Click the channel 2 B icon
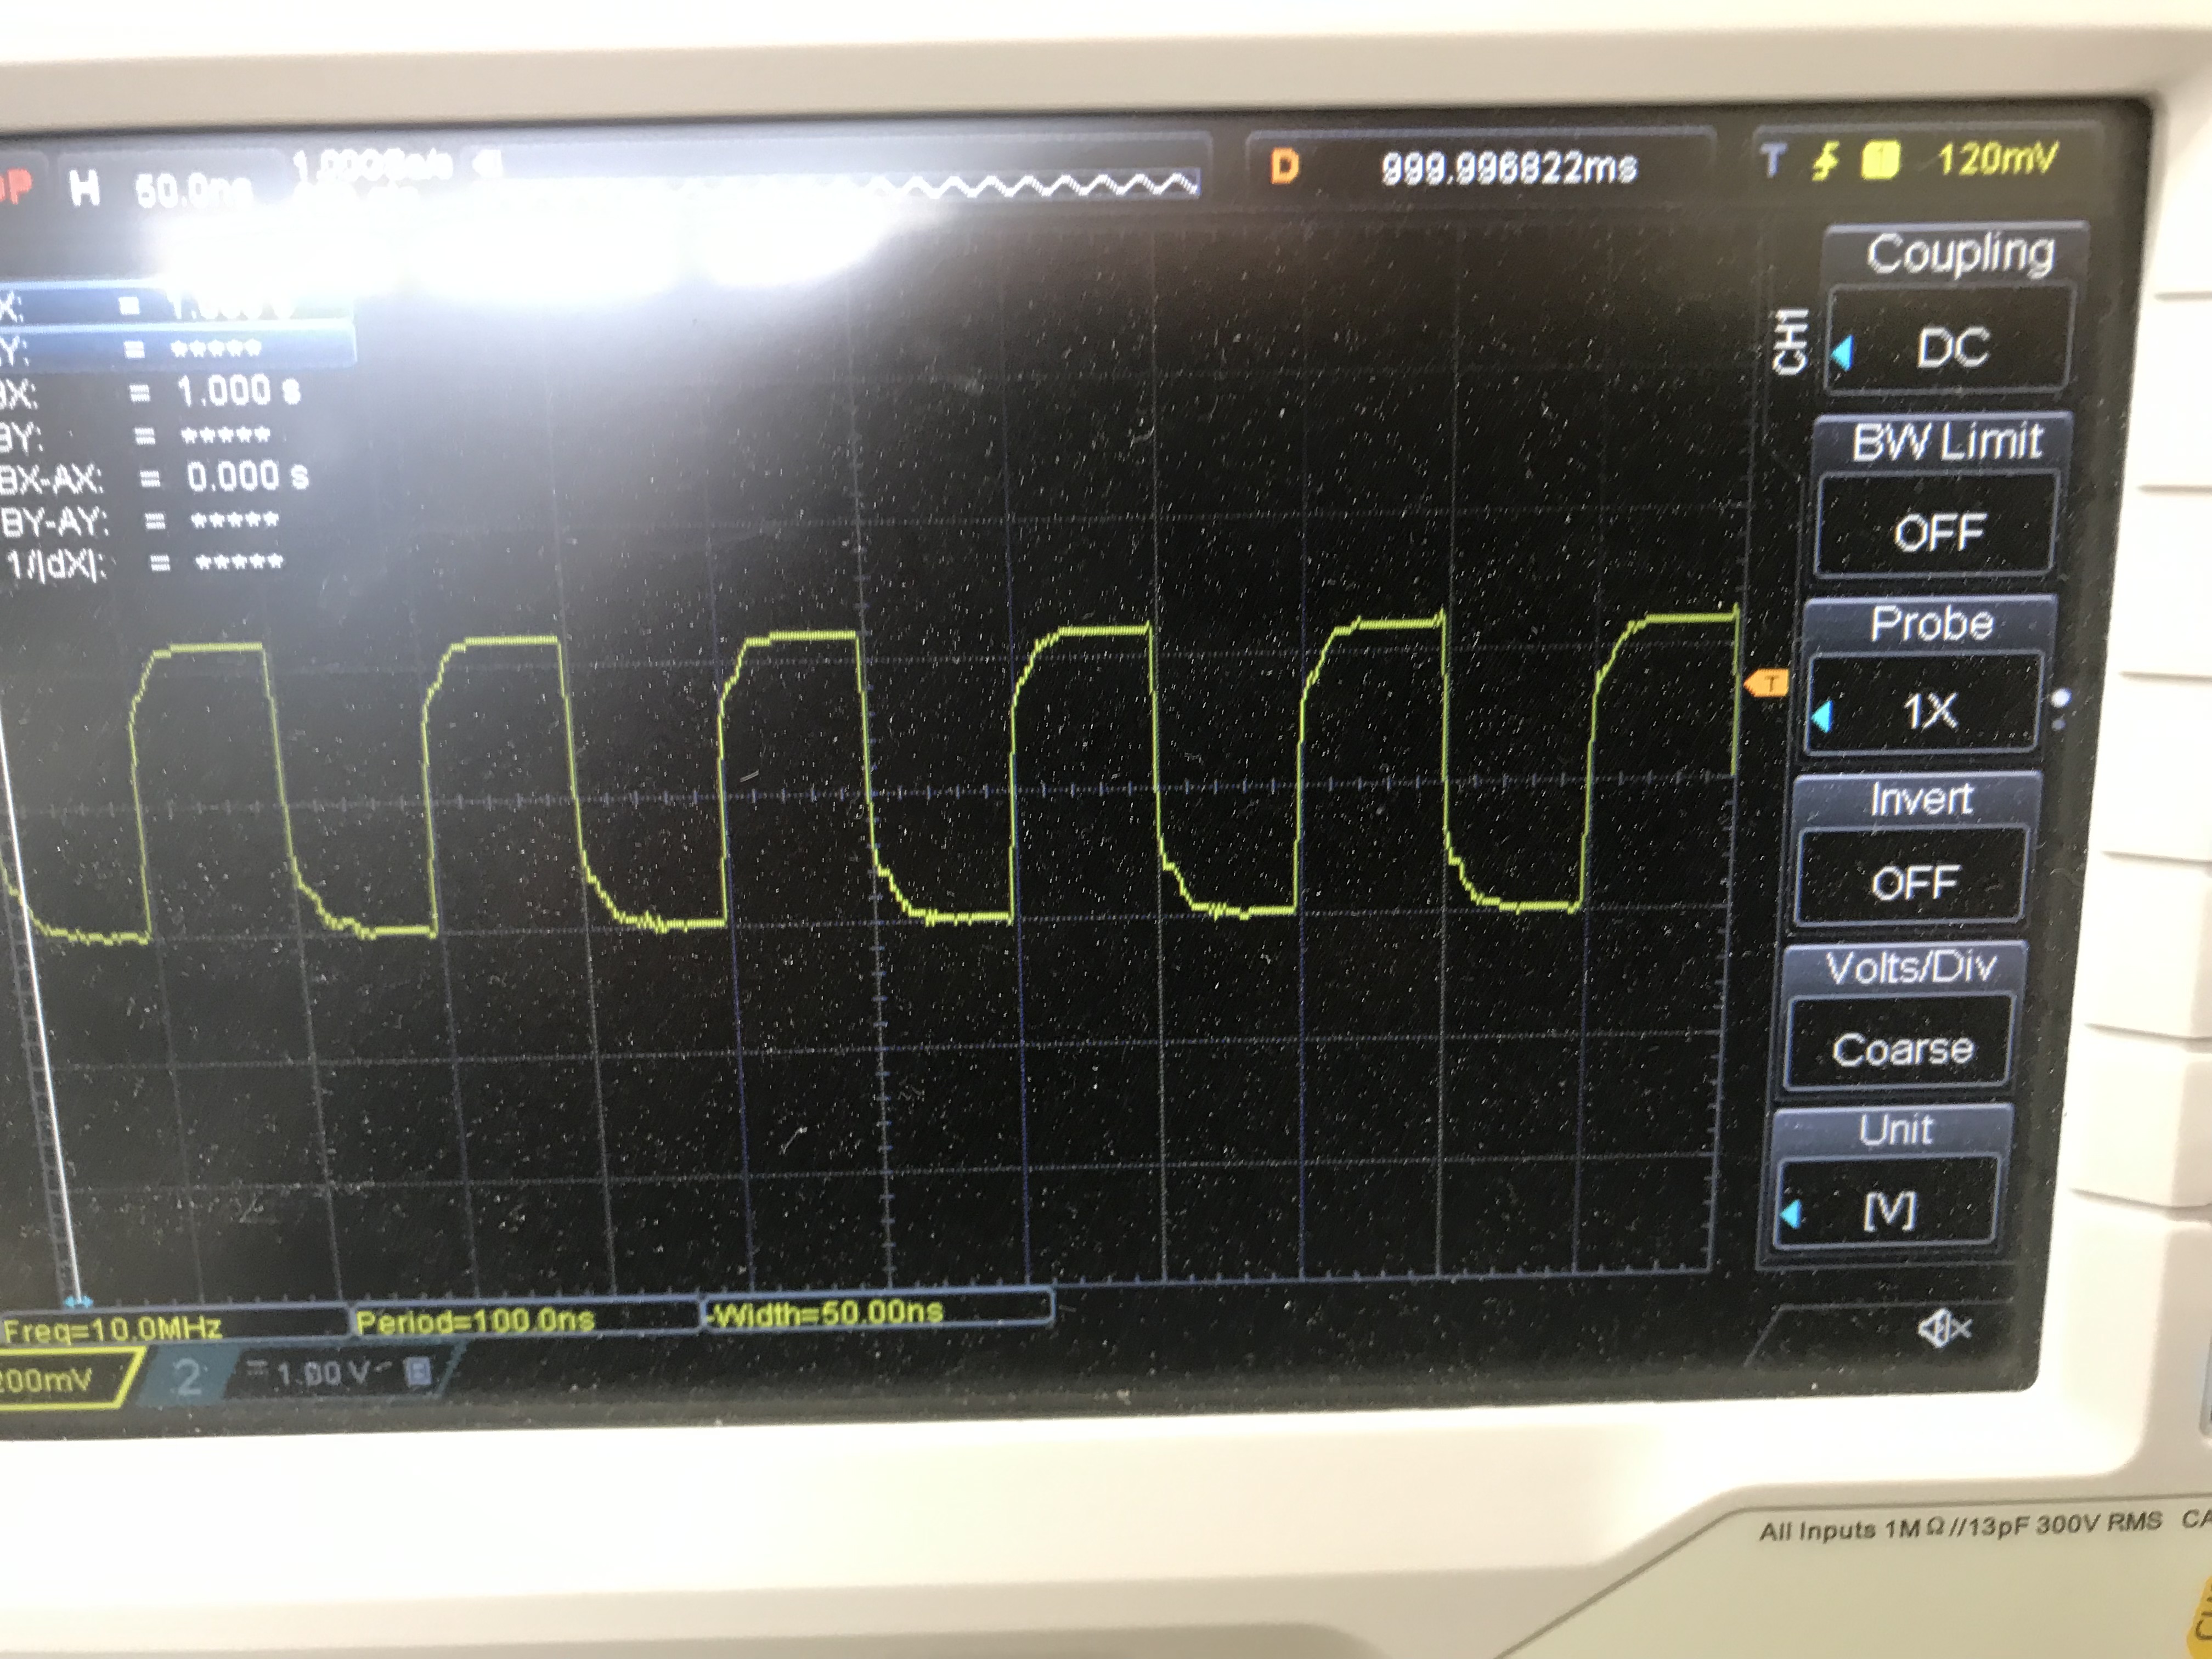Viewport: 2212px width, 1659px height. click(x=417, y=1371)
